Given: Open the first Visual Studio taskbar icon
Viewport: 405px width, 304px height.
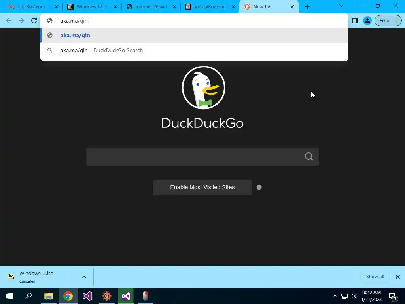Looking at the screenshot, I should click(x=87, y=296).
